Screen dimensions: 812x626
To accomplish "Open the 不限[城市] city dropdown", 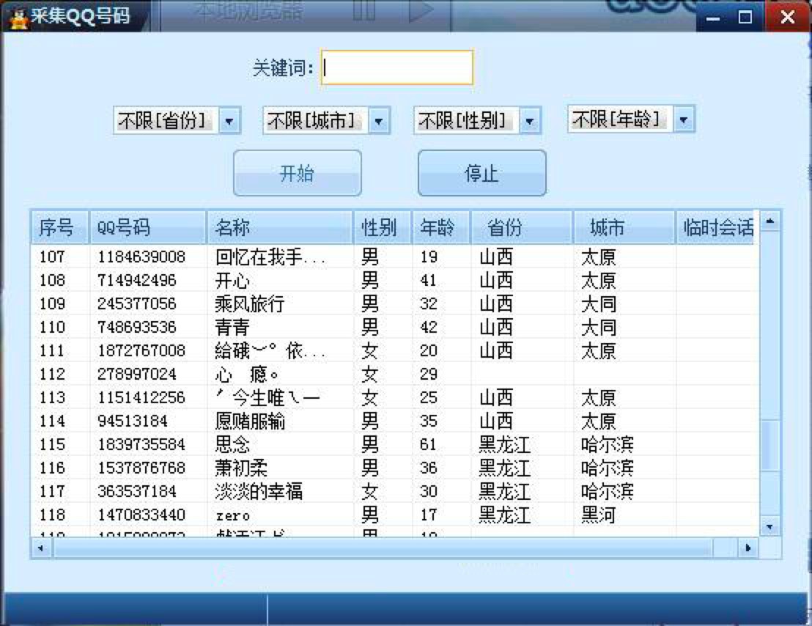I will click(x=380, y=119).
